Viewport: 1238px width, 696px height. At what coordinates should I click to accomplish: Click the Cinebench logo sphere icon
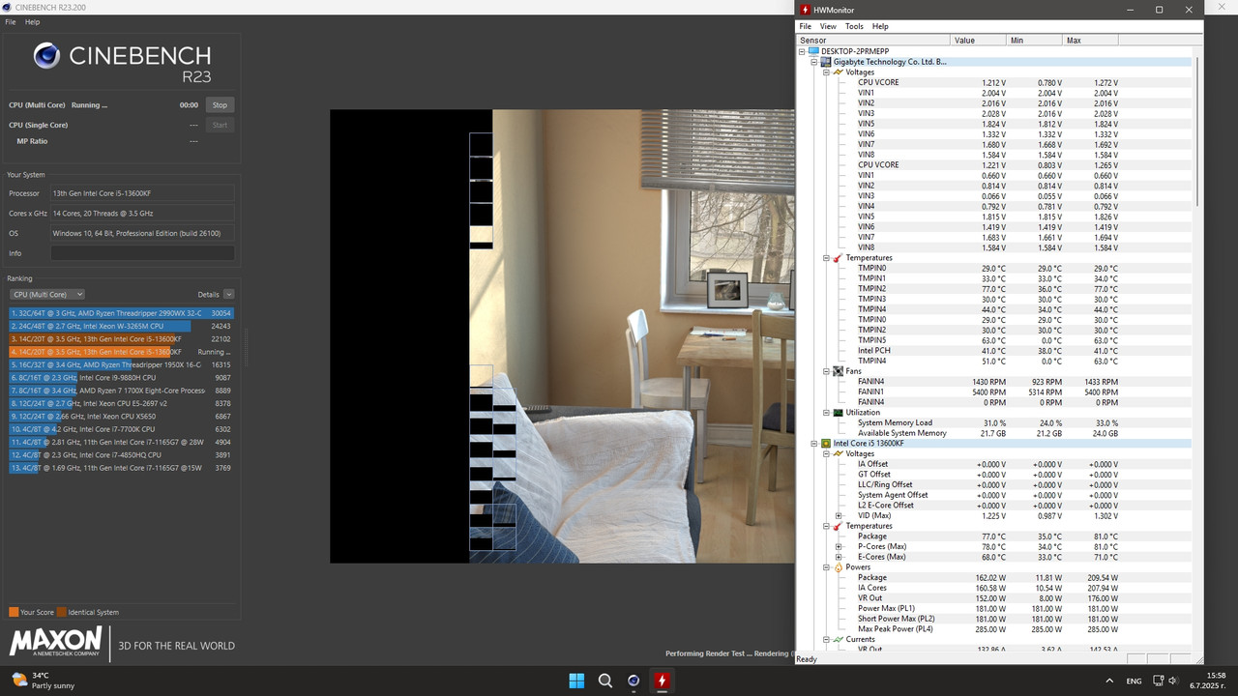(x=46, y=56)
